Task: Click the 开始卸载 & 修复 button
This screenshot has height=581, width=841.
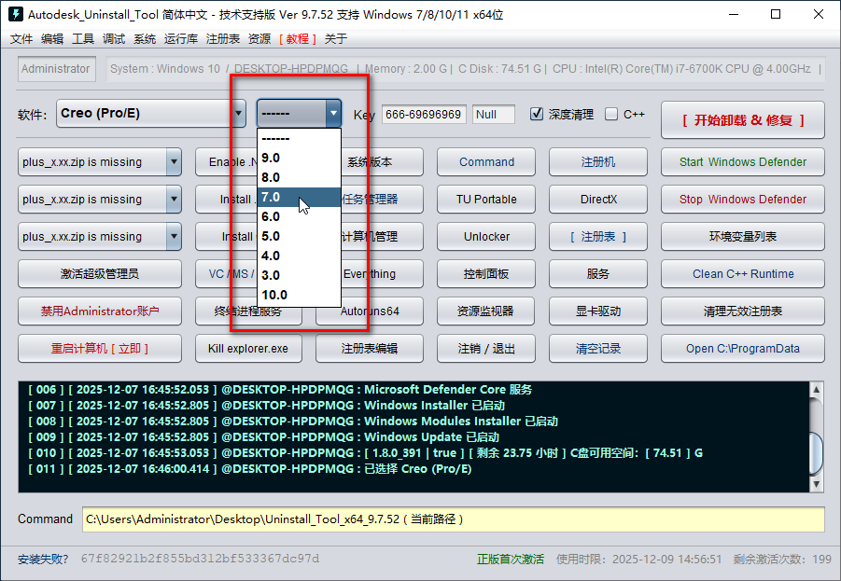Action: point(743,120)
